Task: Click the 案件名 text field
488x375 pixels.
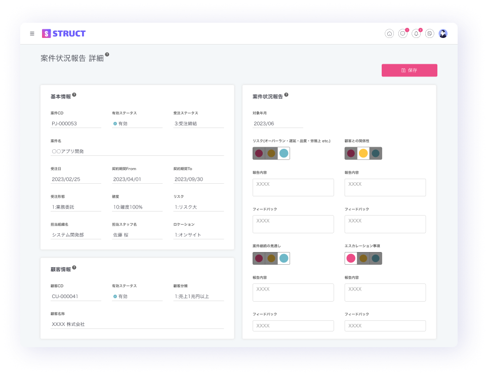Action: pyautogui.click(x=137, y=151)
